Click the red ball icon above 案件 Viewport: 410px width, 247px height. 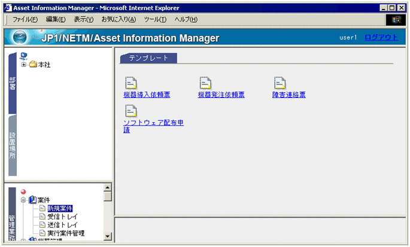23,191
